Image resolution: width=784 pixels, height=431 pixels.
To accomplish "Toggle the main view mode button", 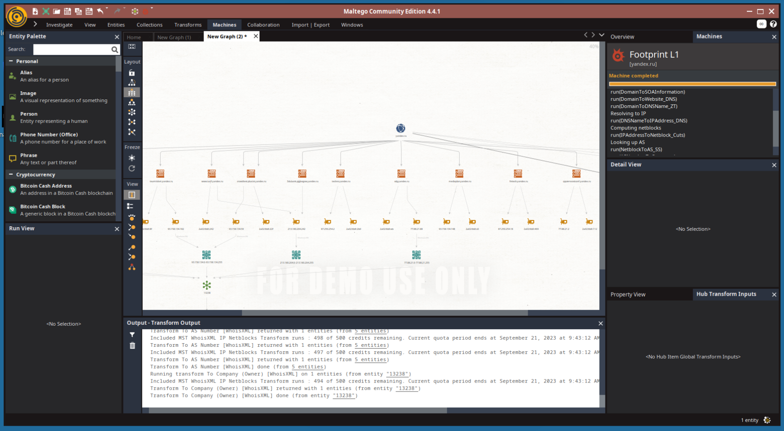I will tap(132, 195).
